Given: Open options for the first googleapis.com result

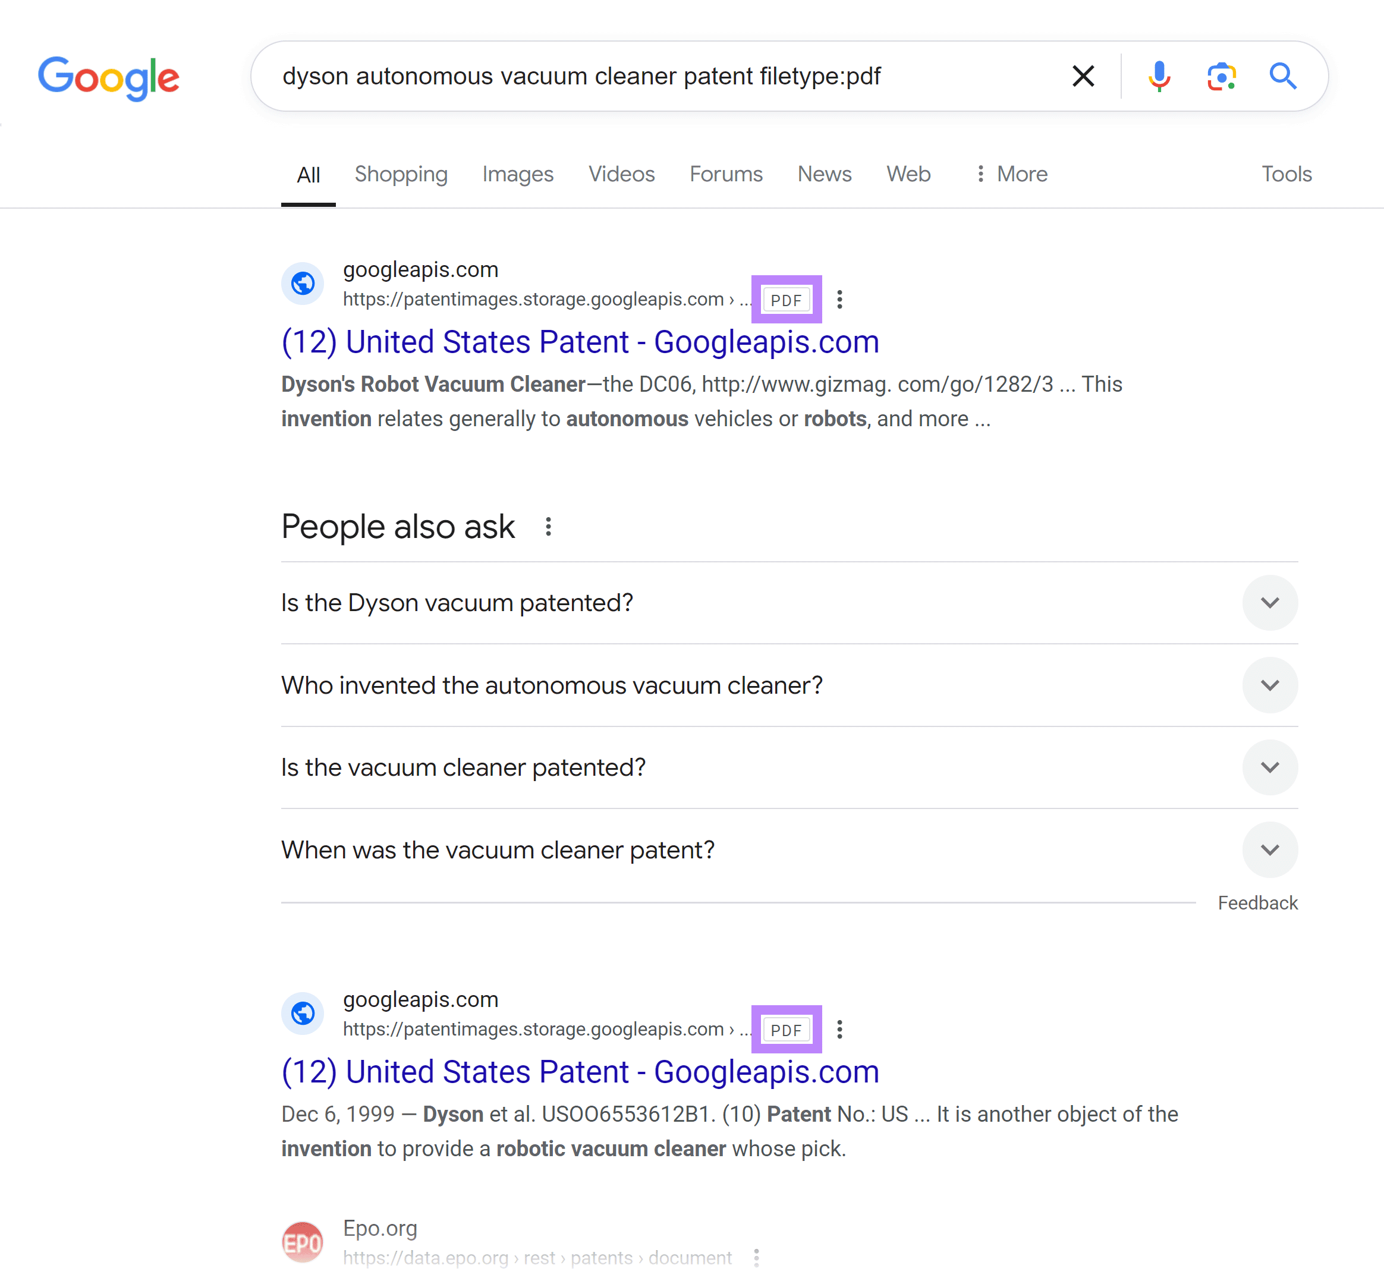Looking at the screenshot, I should [840, 300].
